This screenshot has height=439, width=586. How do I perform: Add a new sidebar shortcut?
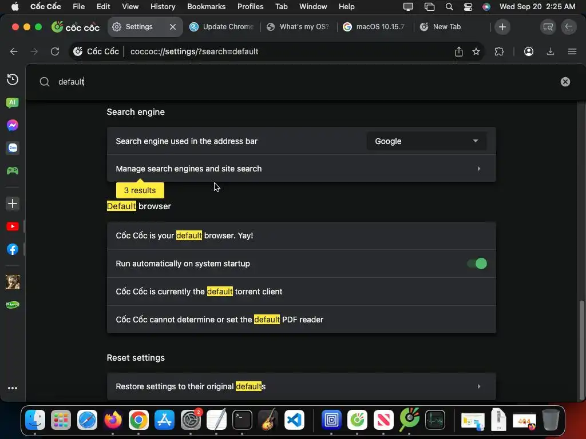13,203
